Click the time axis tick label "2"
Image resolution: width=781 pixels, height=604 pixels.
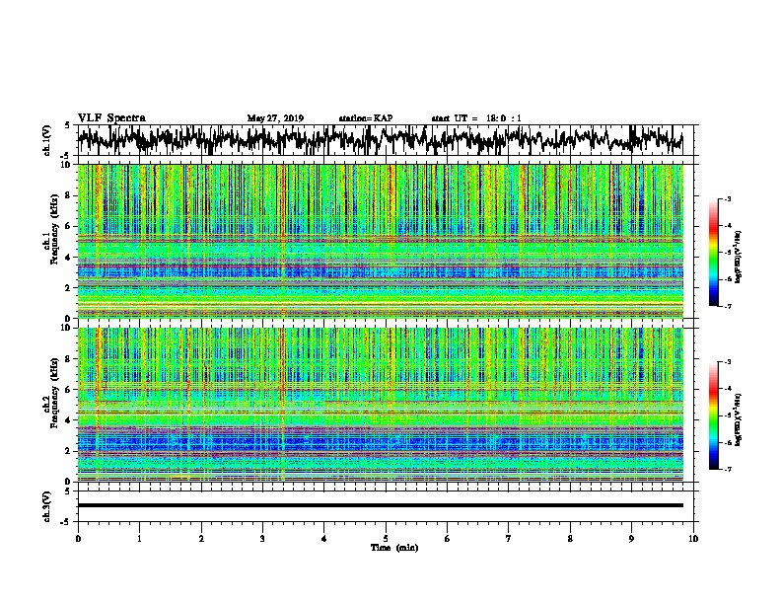[201, 538]
